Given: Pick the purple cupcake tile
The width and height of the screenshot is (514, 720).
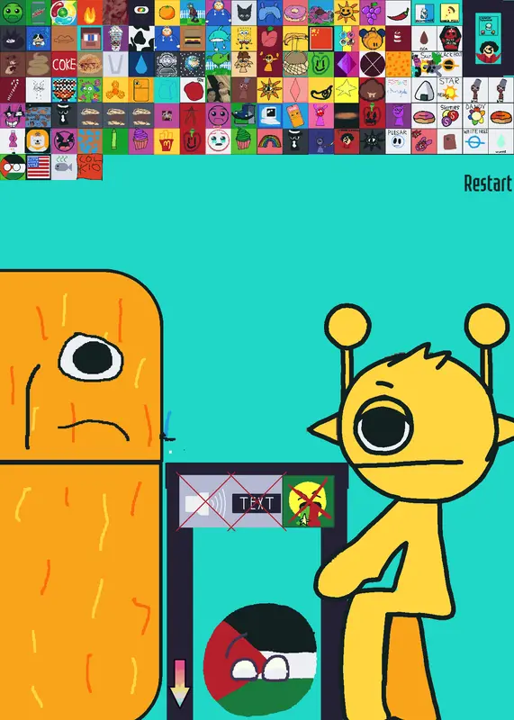Looking at the screenshot, I should click(141, 141).
